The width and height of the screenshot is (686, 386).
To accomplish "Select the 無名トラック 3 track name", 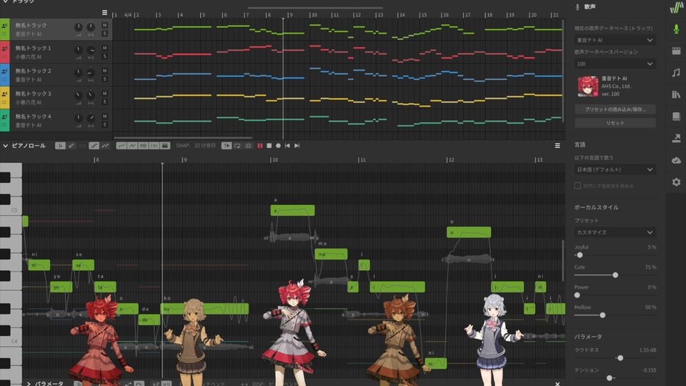I will tap(34, 94).
